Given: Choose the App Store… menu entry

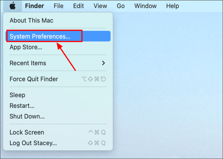Looking at the screenshot, I should coord(26,47).
